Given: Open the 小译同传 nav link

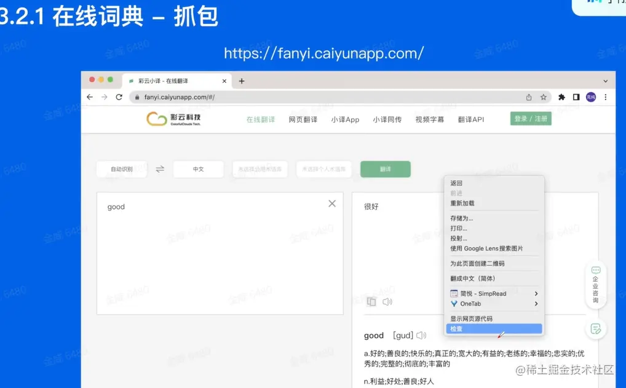Looking at the screenshot, I should (387, 119).
